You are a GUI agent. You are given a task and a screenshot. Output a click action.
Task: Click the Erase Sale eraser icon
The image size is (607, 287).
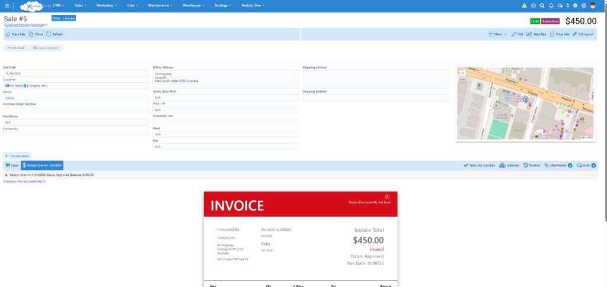[x=8, y=34]
